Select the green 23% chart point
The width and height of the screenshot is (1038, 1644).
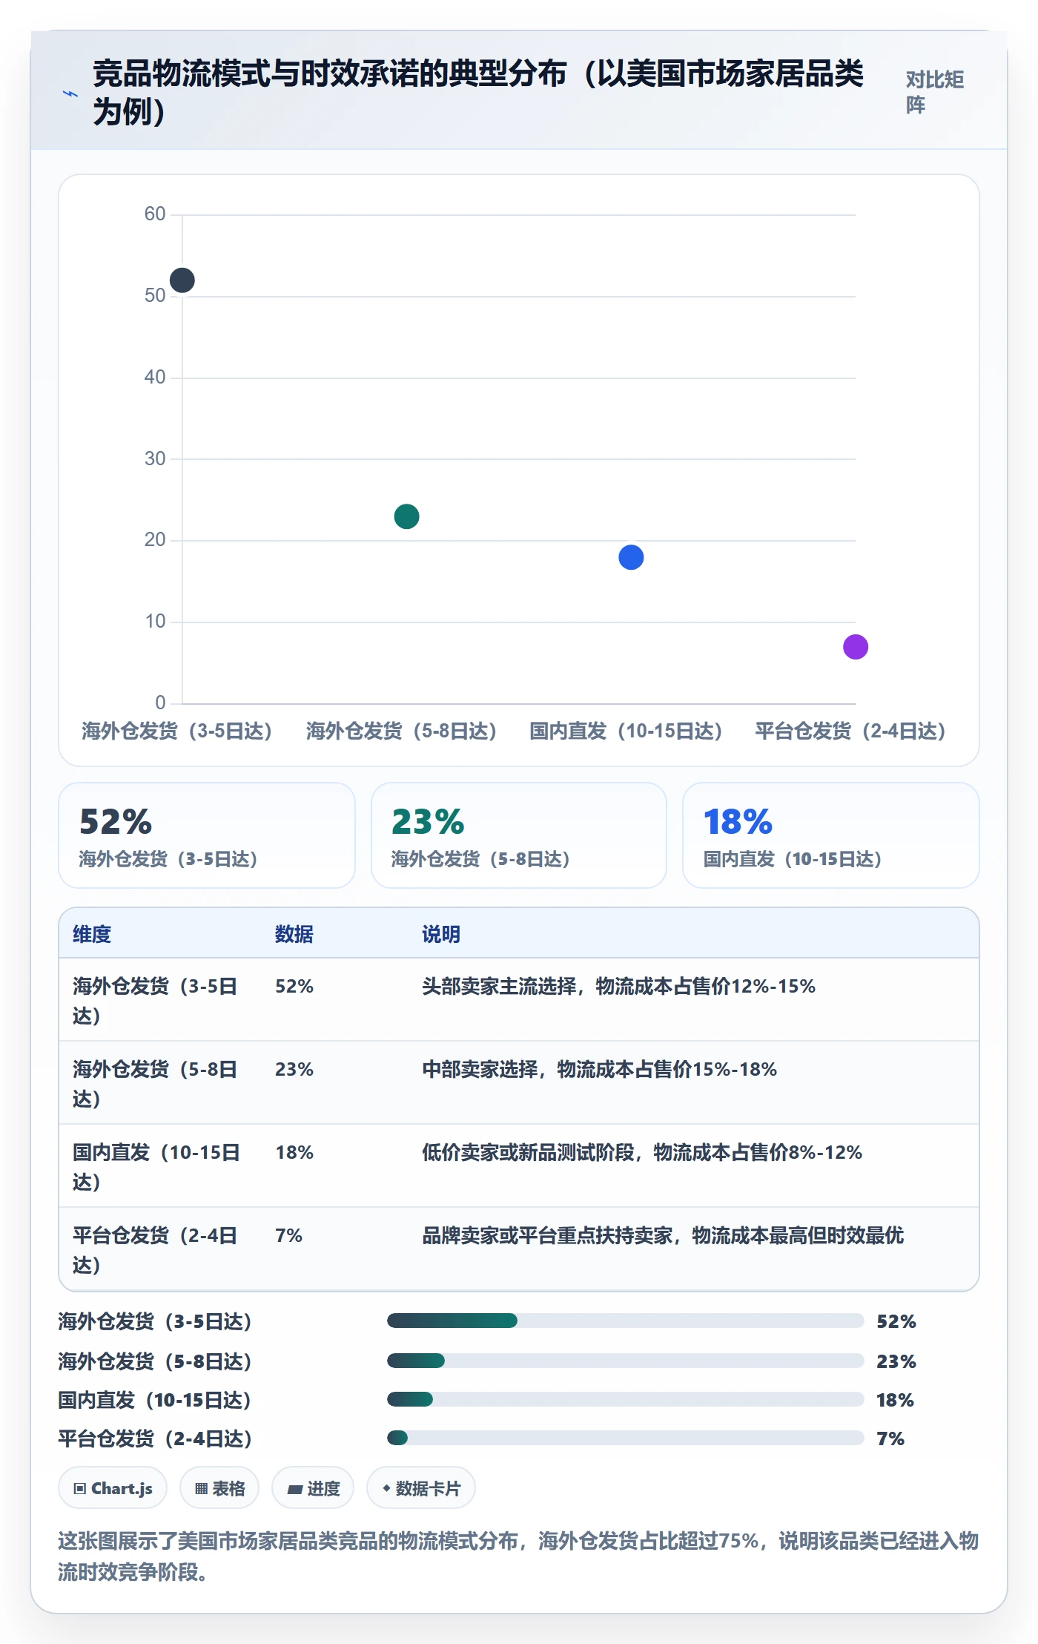click(x=406, y=516)
